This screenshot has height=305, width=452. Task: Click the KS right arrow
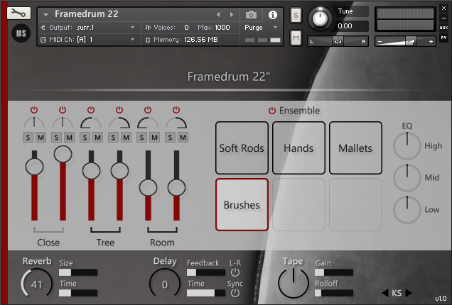tap(409, 293)
